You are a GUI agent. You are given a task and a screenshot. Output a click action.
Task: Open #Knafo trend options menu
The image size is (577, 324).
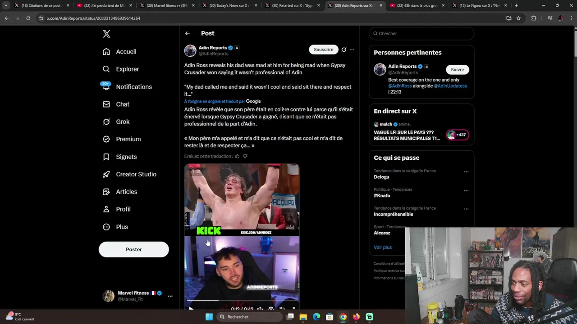click(466, 190)
